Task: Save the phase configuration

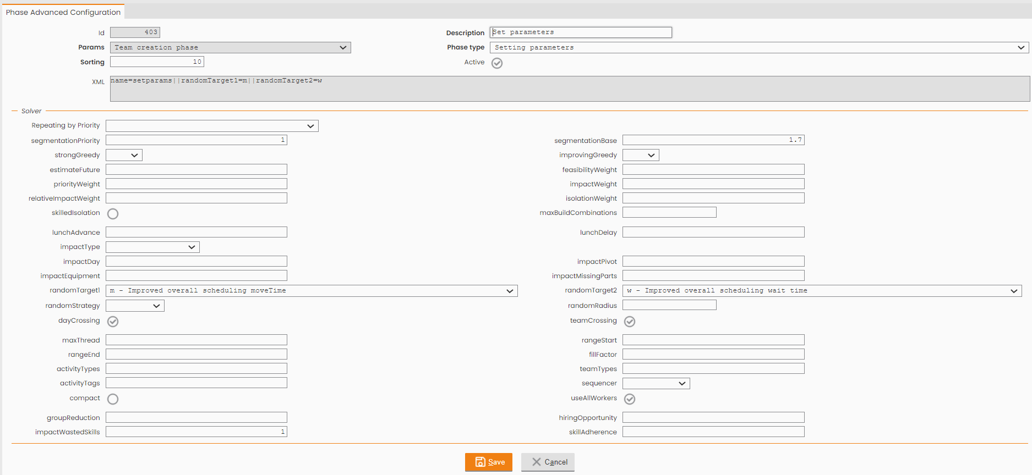Action: pos(489,462)
